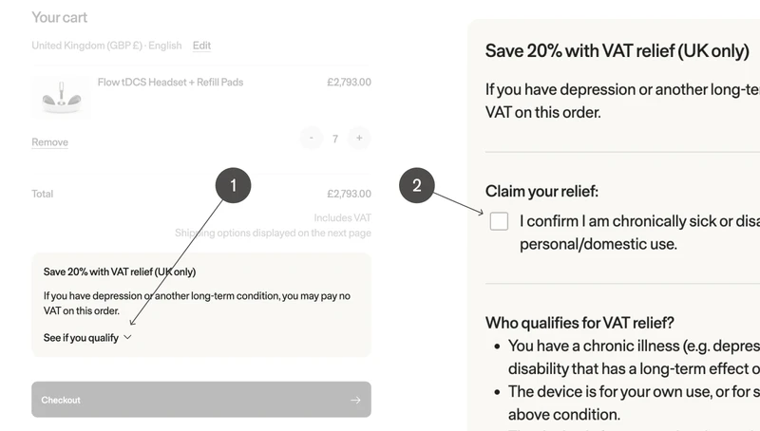Screen dimensions: 760x431
Task: Decrease the headset quantity with minus button
Action: [x=311, y=139]
